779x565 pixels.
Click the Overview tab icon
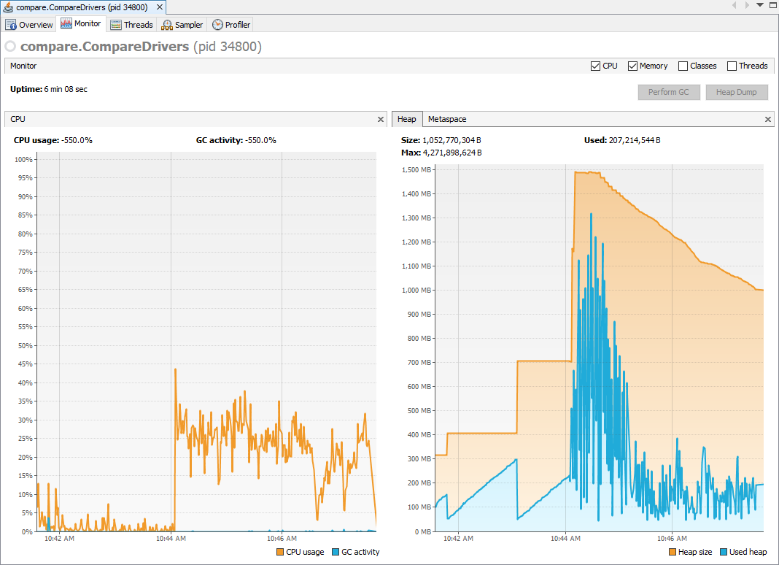click(x=11, y=25)
